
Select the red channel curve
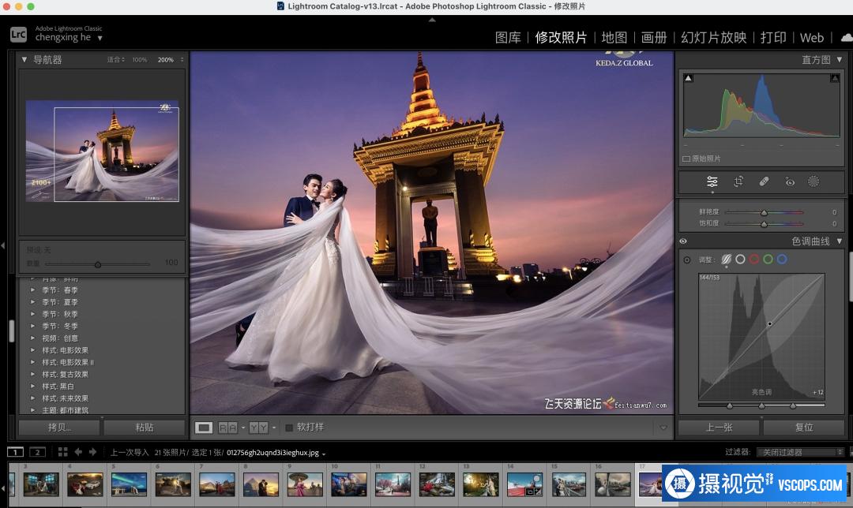(x=754, y=260)
